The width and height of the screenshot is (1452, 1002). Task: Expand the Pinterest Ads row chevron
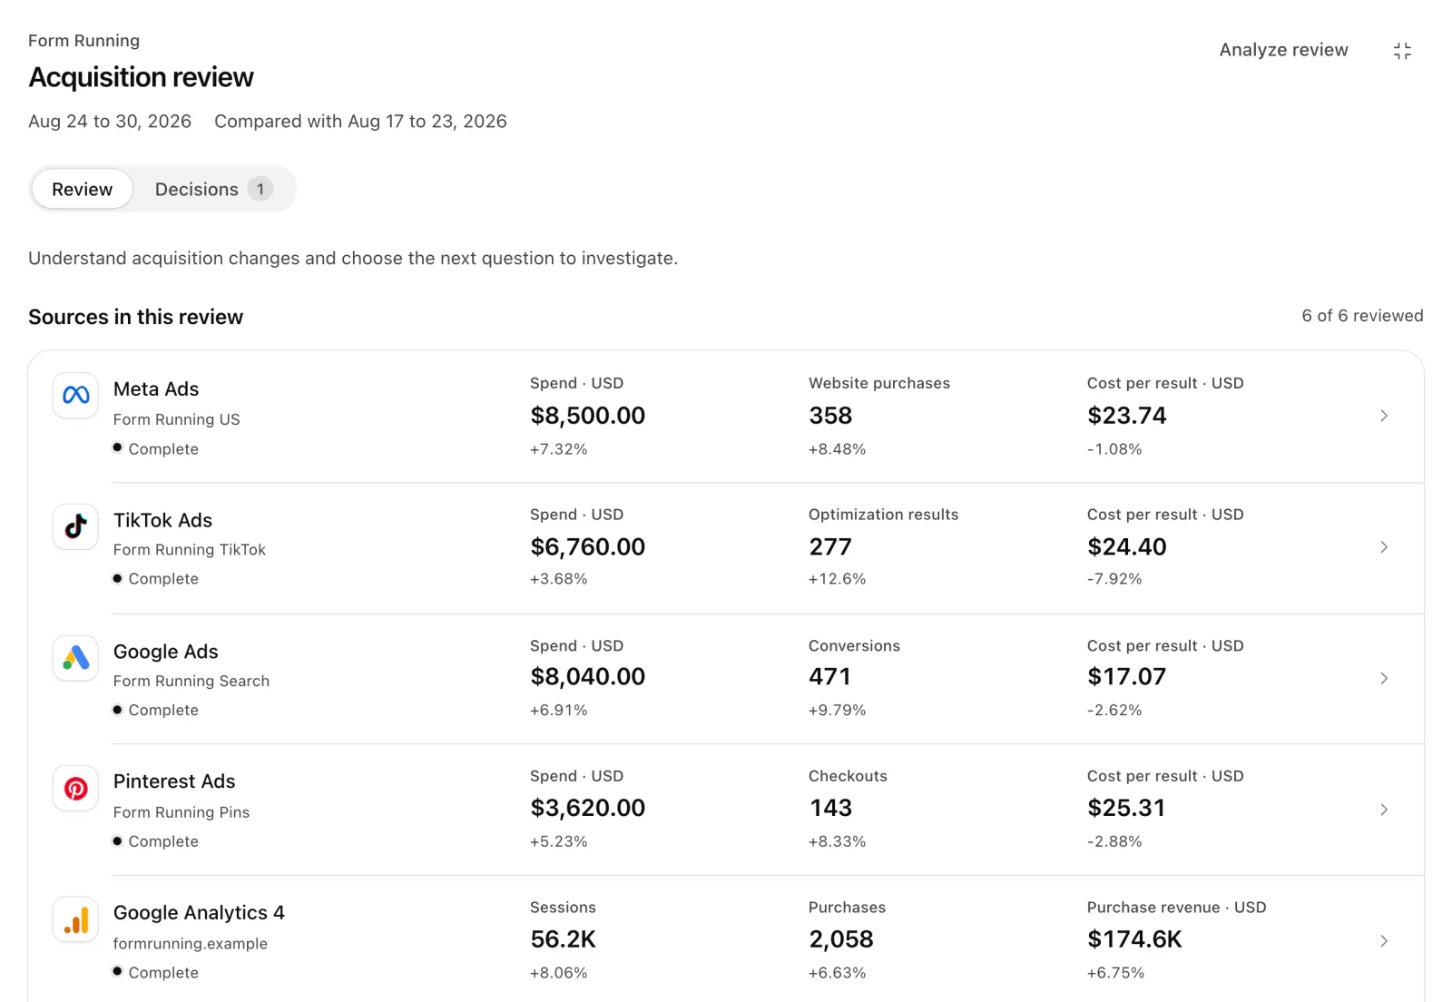pyautogui.click(x=1384, y=810)
